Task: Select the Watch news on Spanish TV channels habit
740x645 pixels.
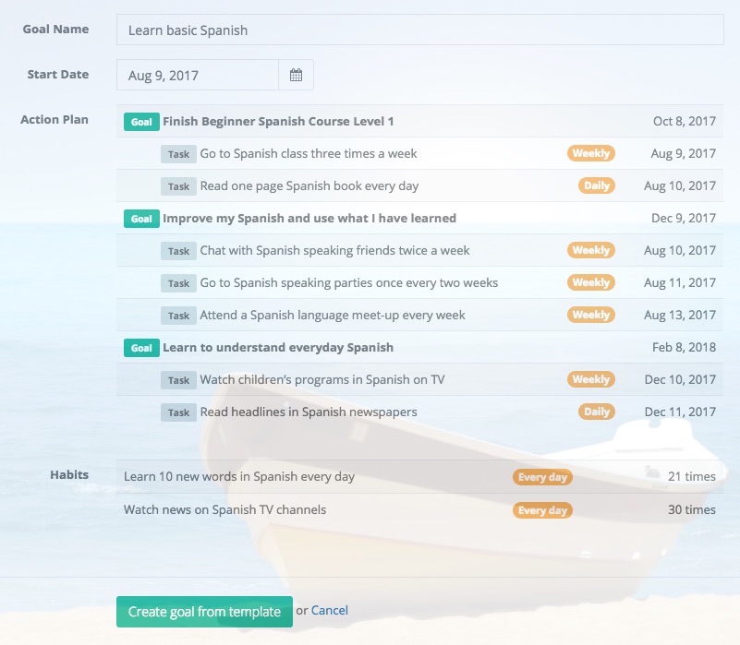Action: click(224, 509)
